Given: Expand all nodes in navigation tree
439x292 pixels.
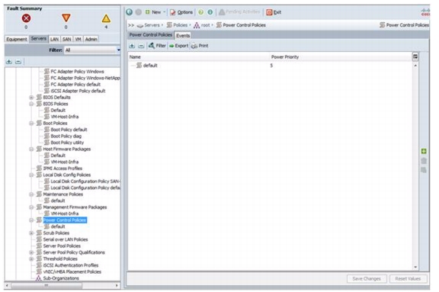Looking at the screenshot, I should [x=9, y=62].
